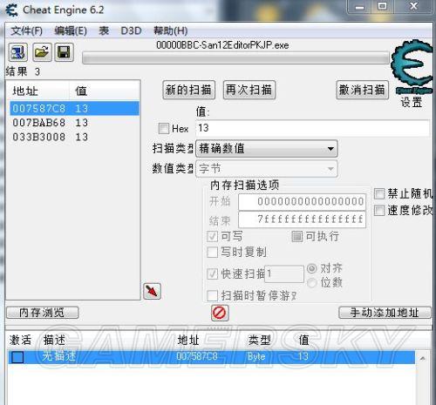Open the process selector computer icon
The height and width of the screenshot is (405, 436).
click(18, 52)
